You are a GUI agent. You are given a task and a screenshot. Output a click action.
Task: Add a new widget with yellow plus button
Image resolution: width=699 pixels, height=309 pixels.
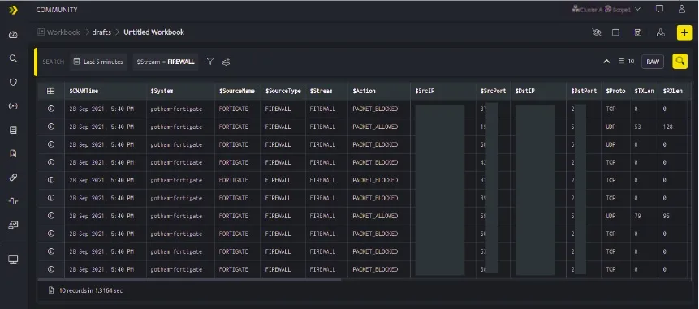coord(684,32)
